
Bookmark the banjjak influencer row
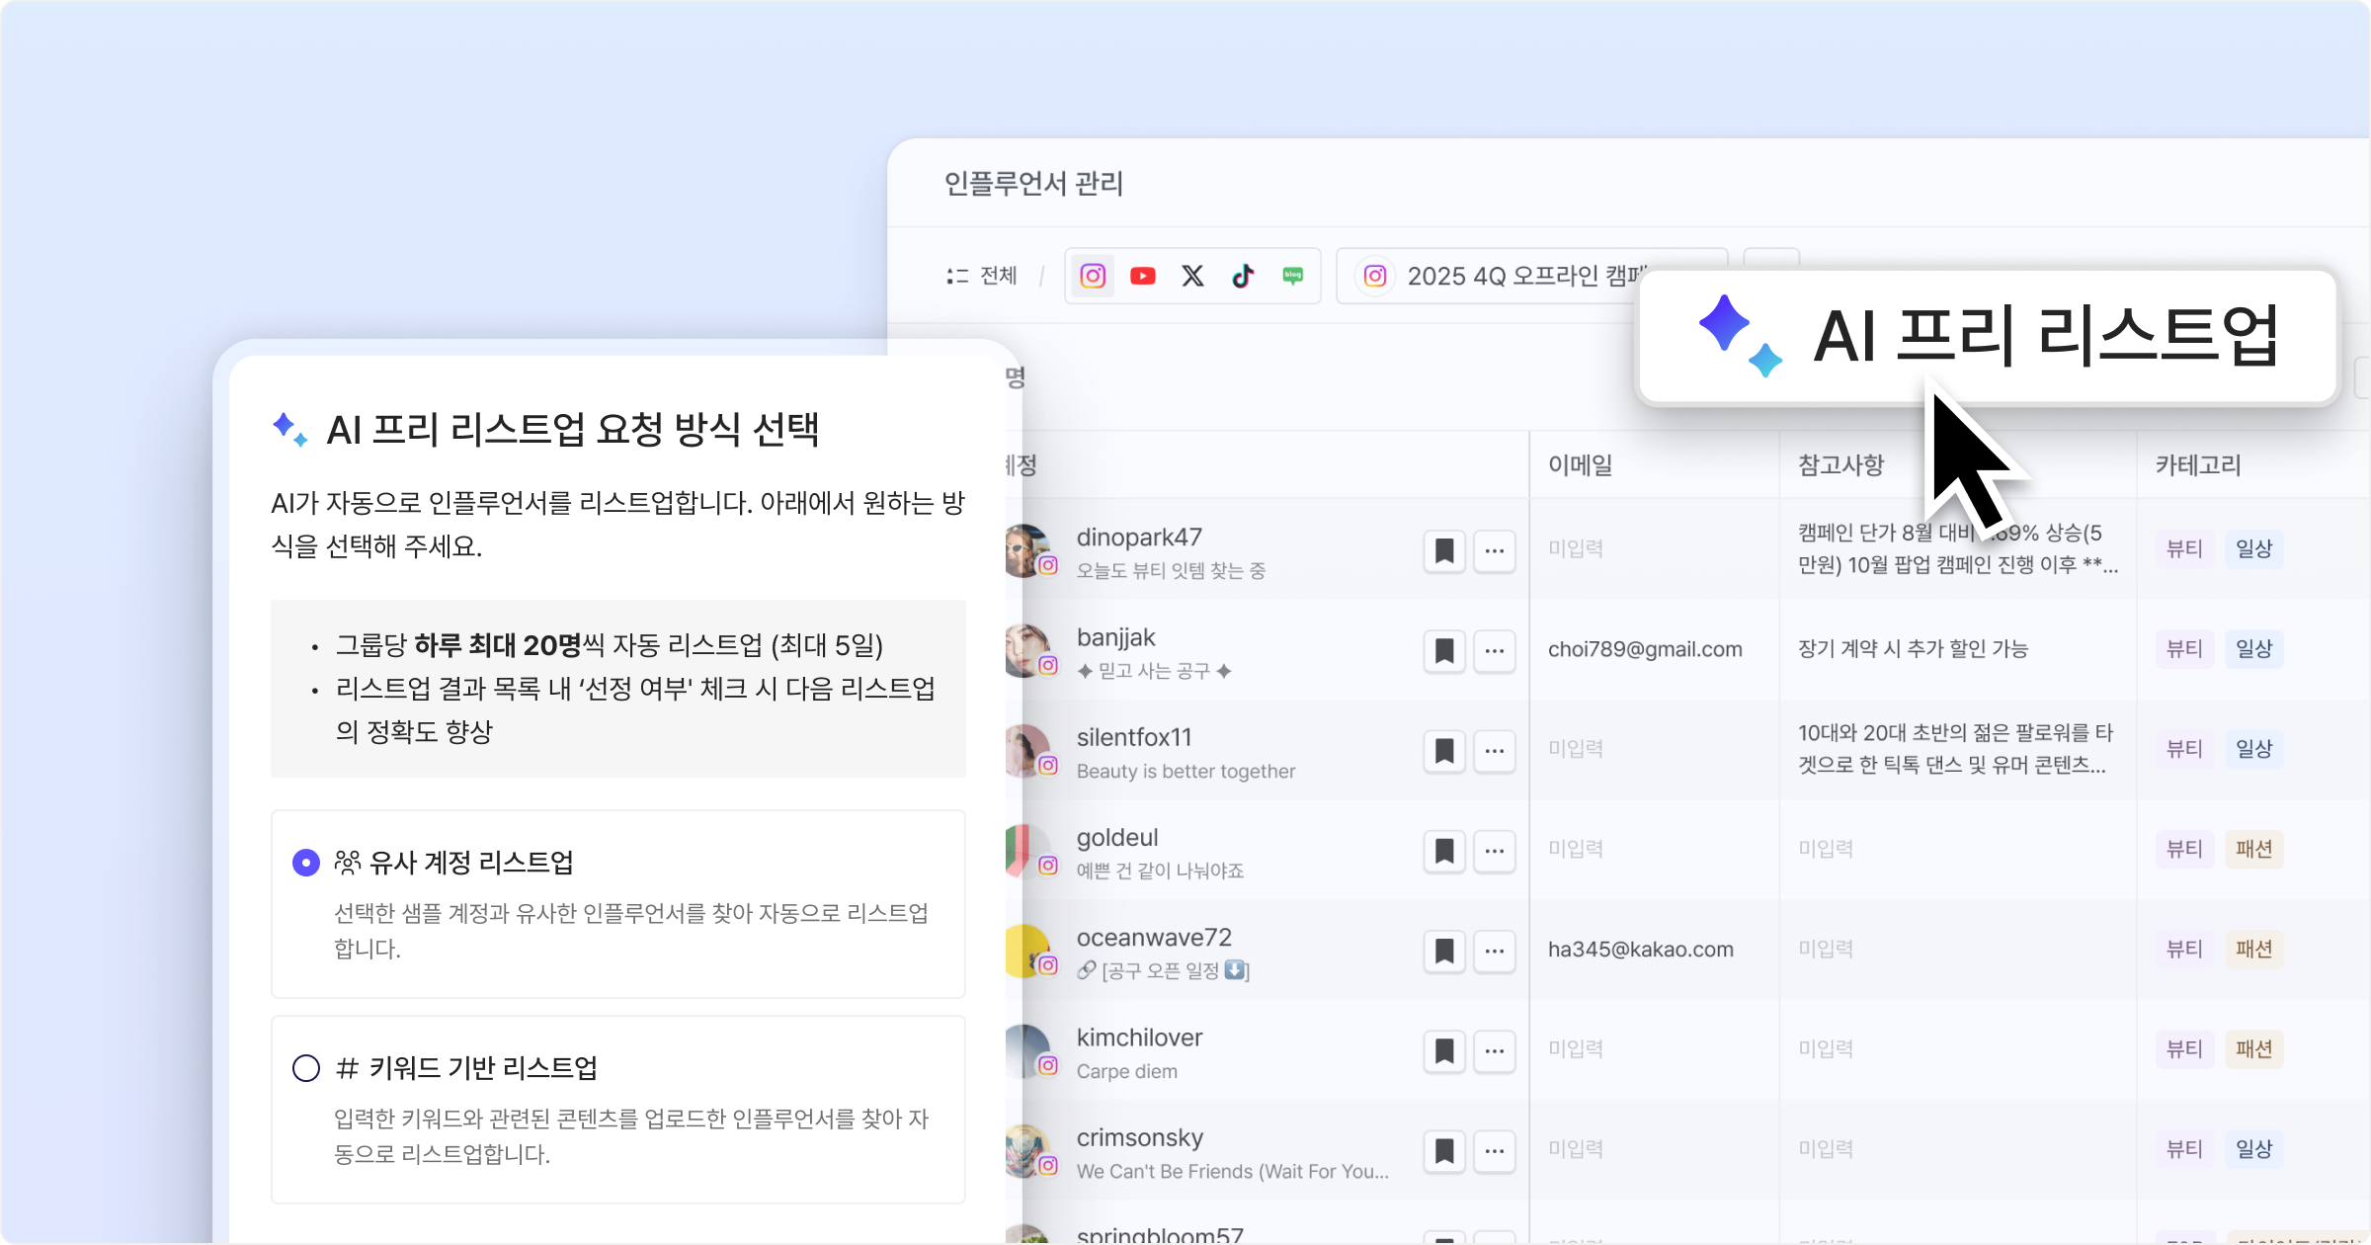click(1443, 650)
